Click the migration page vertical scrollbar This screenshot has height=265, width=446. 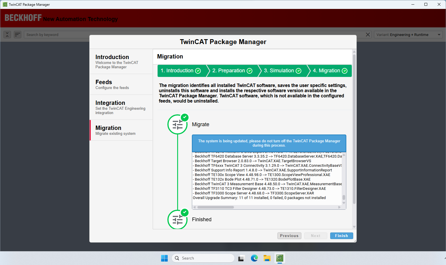(354, 130)
